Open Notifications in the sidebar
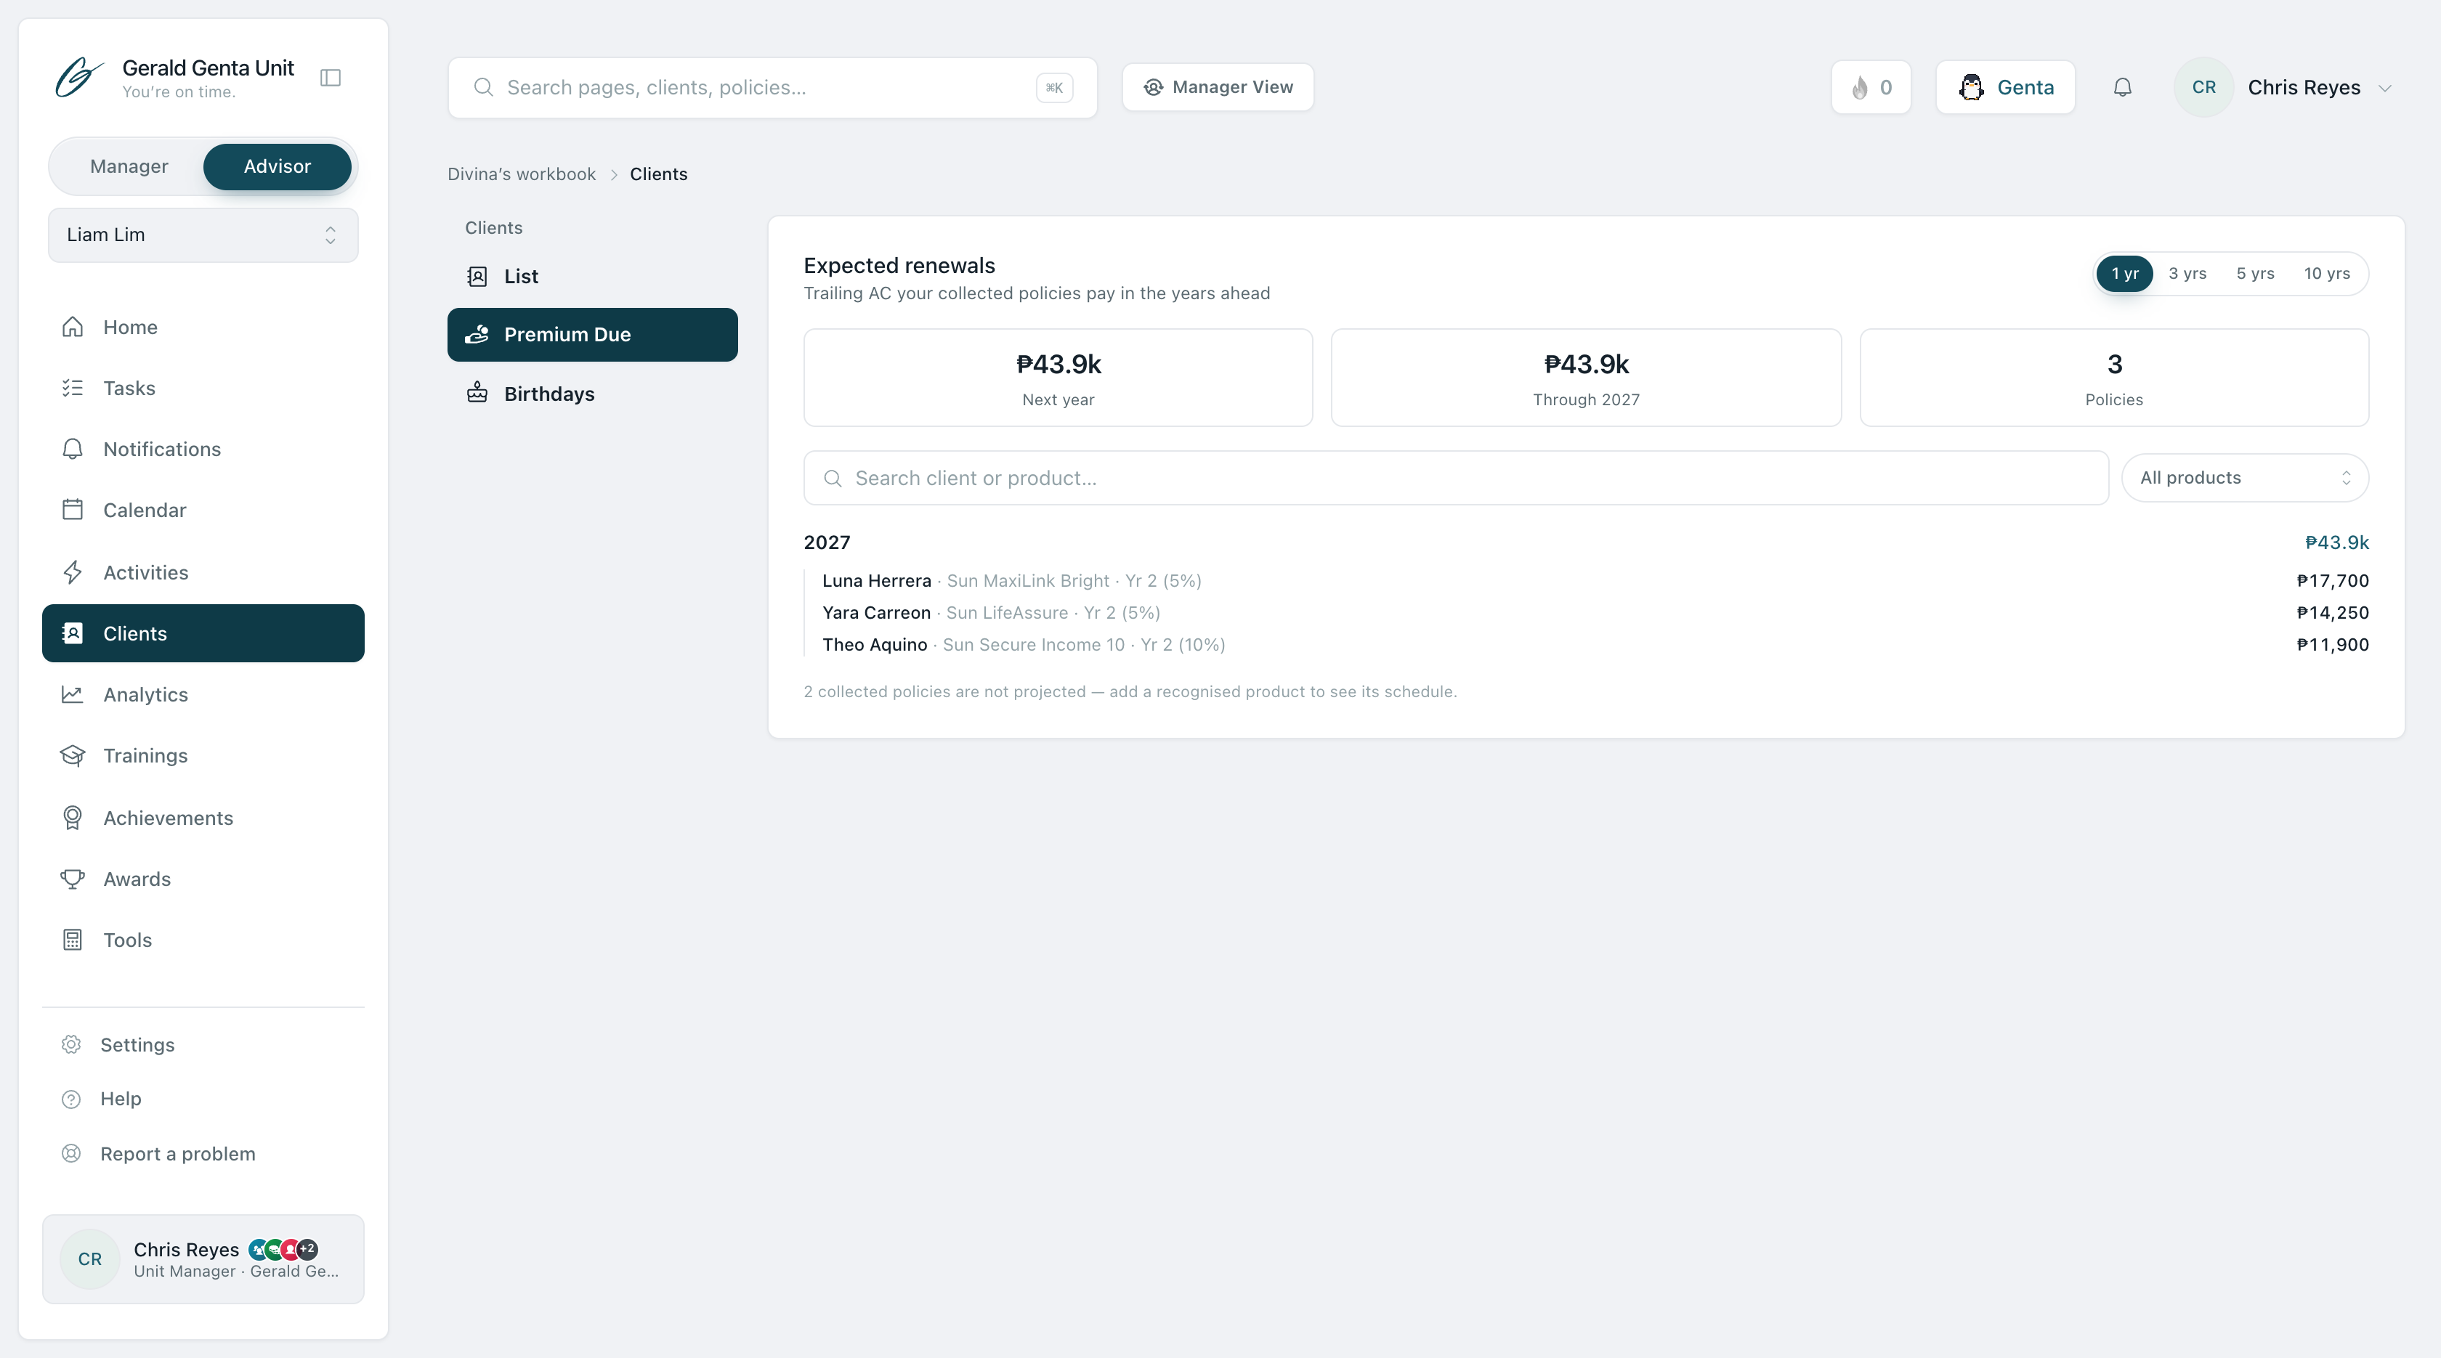The width and height of the screenshot is (2441, 1358). pos(203,449)
